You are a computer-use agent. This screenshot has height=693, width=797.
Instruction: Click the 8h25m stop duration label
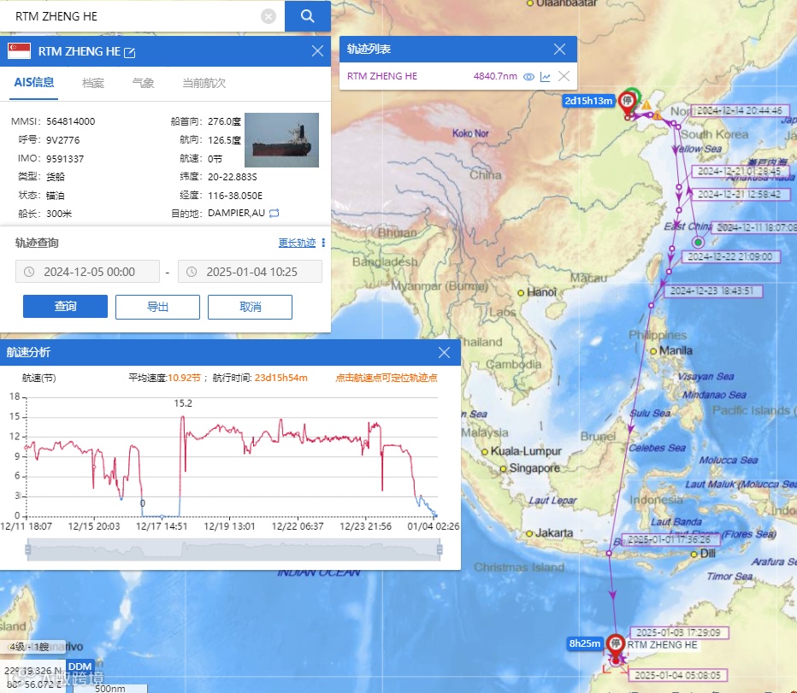(585, 643)
